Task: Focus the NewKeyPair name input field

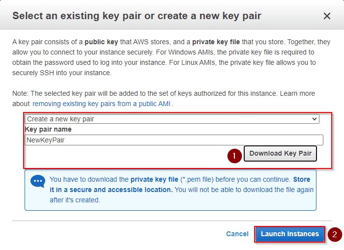Action: 174,140
